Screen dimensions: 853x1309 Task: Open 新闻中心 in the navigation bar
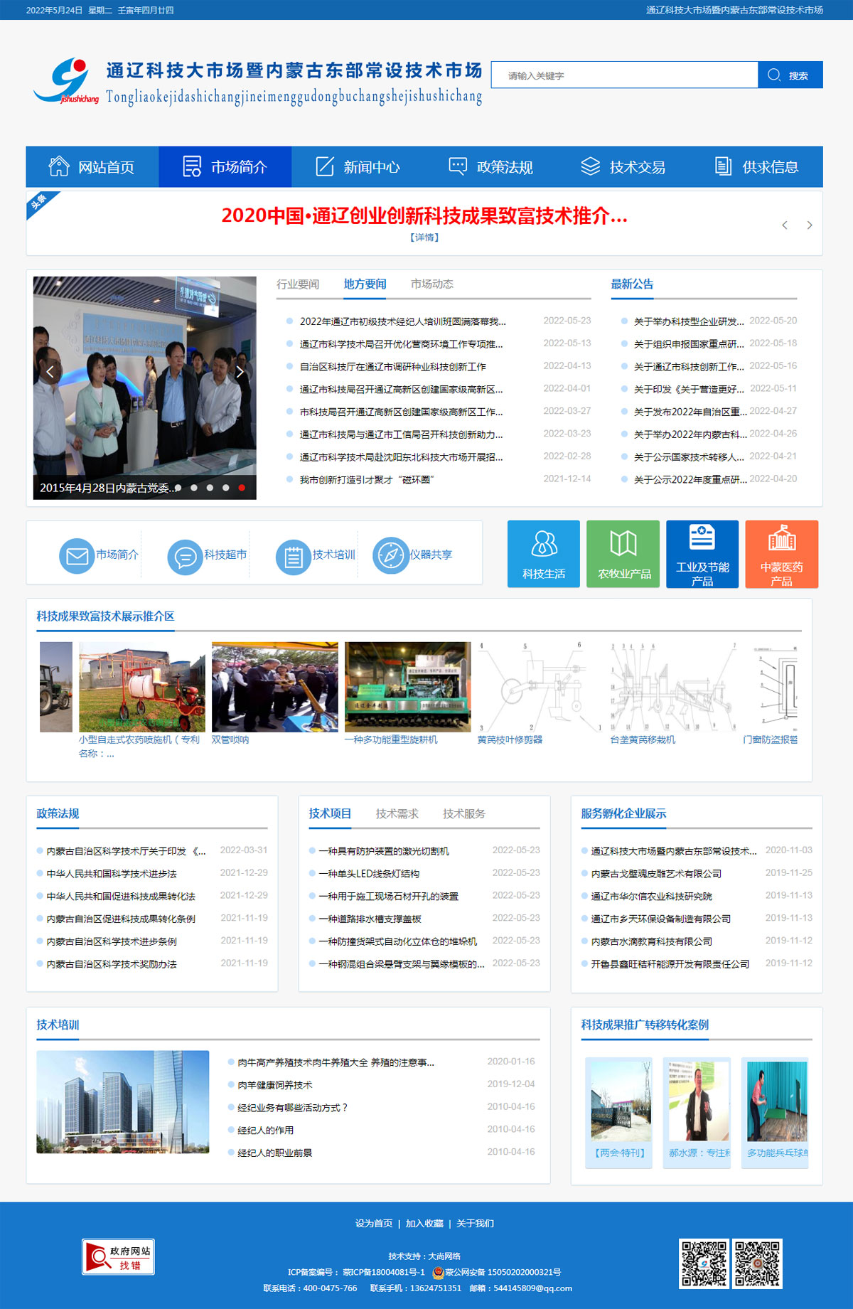click(x=358, y=167)
